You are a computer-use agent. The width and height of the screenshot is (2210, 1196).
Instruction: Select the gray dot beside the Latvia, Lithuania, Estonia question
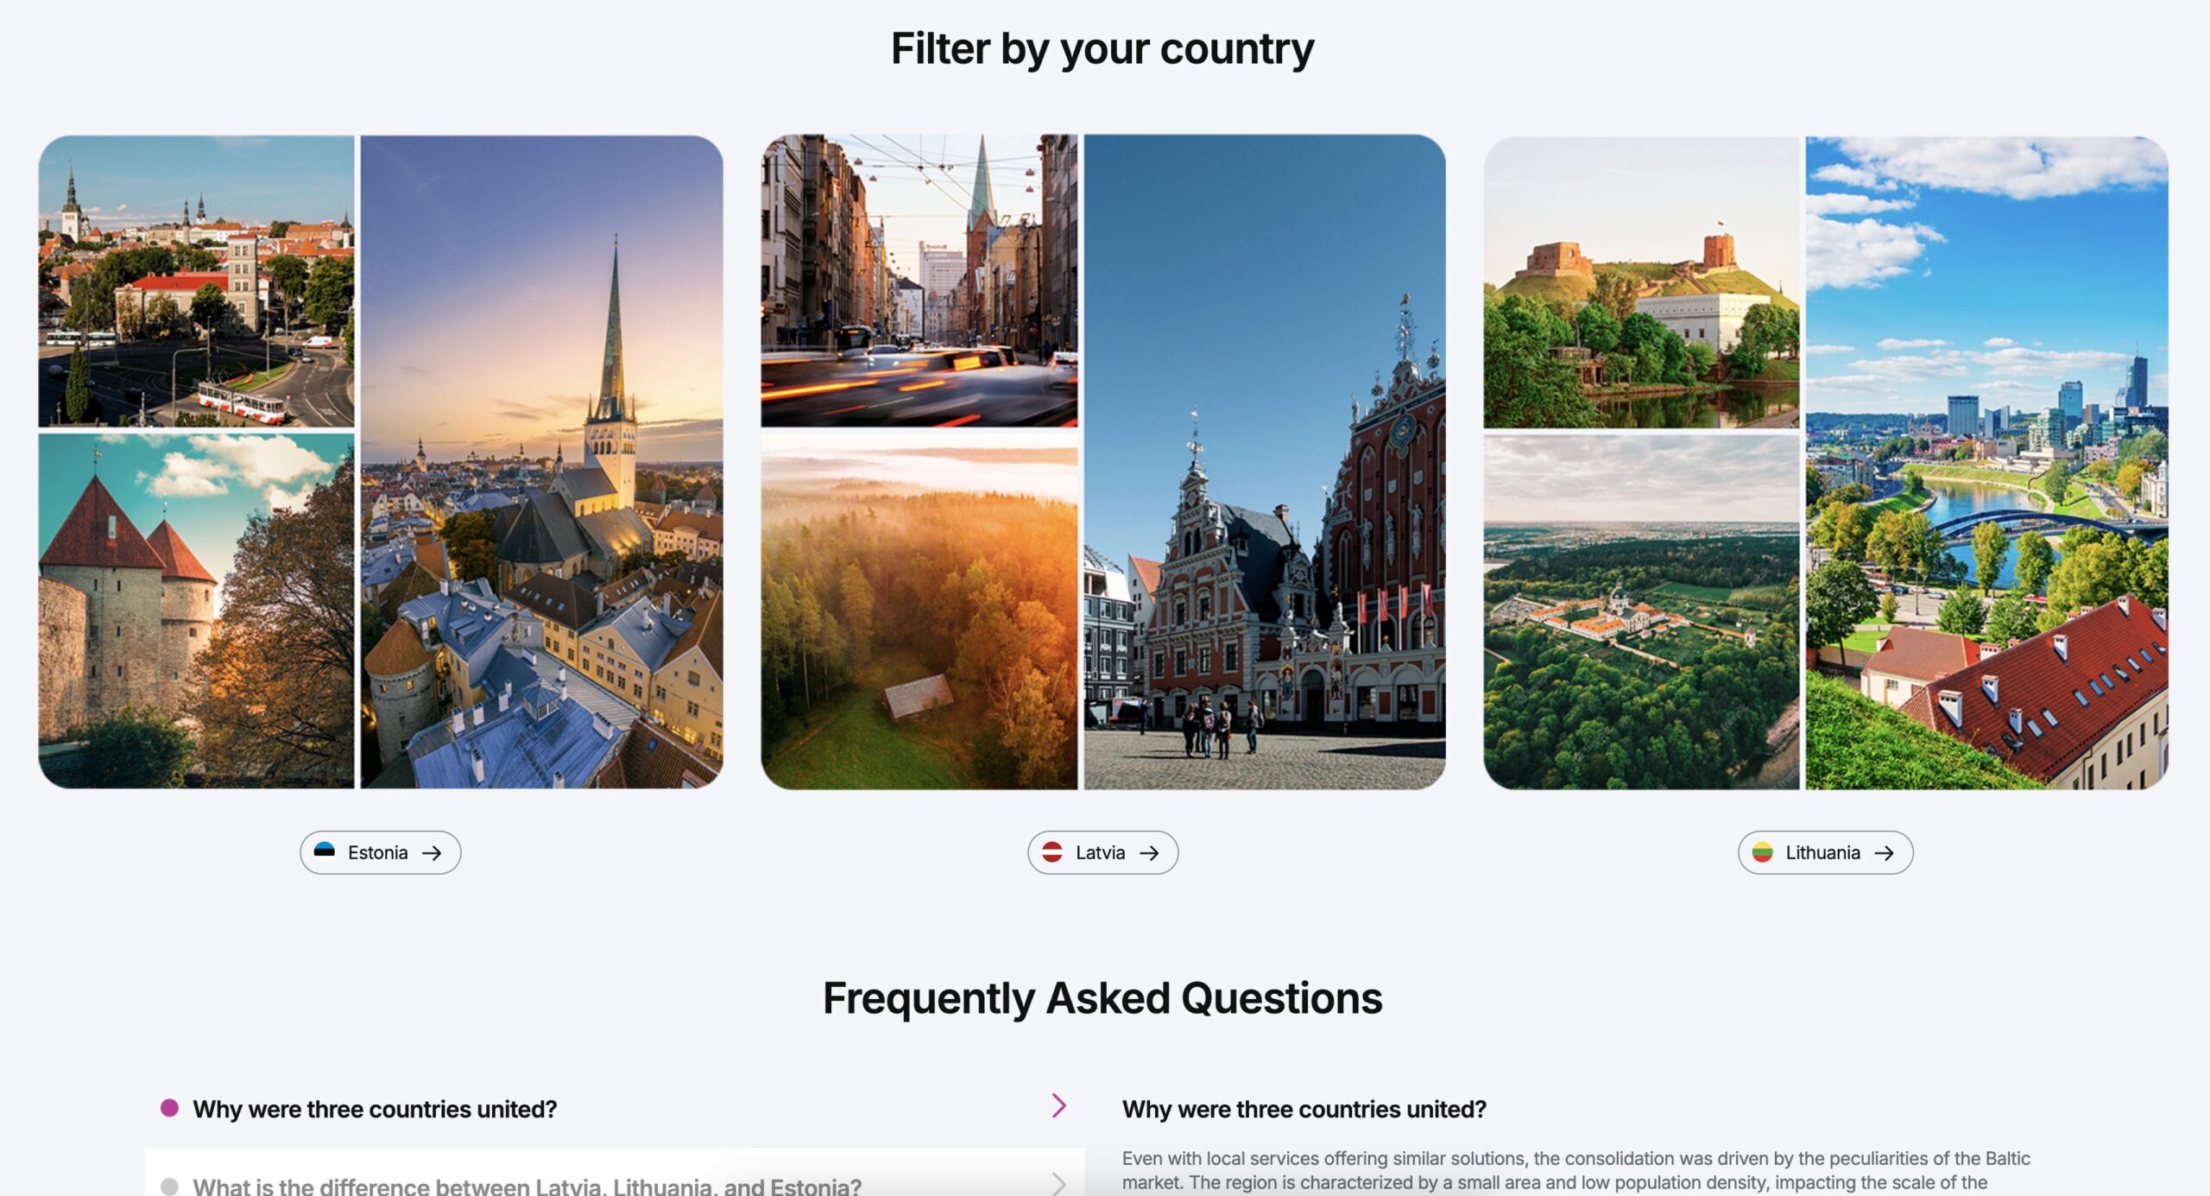coord(169,1186)
